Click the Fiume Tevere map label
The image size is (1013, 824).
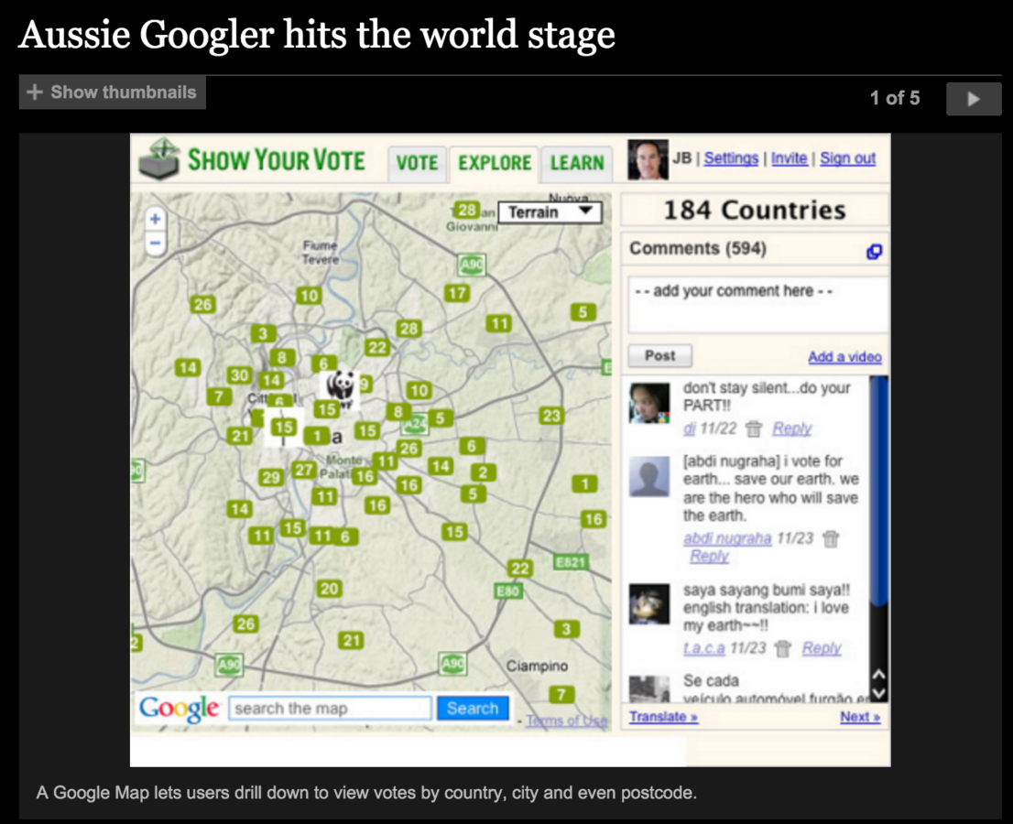pos(321,252)
